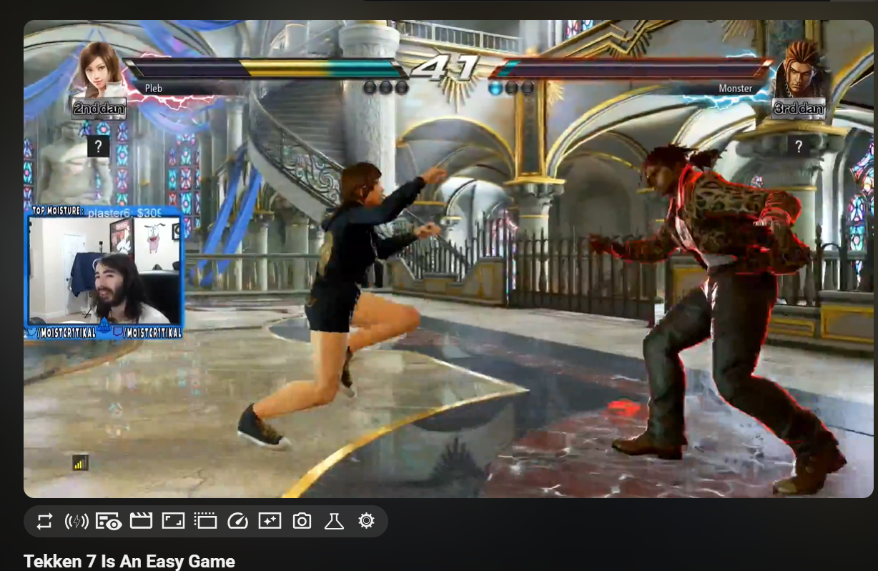Image resolution: width=878 pixels, height=571 pixels.
Task: Open the pop-up player icon
Action: (205, 521)
